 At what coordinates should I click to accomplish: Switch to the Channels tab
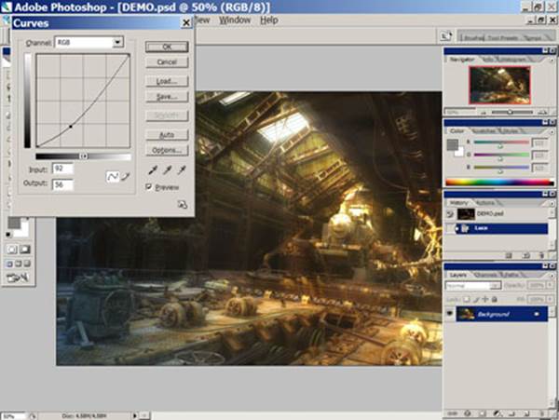click(x=486, y=275)
